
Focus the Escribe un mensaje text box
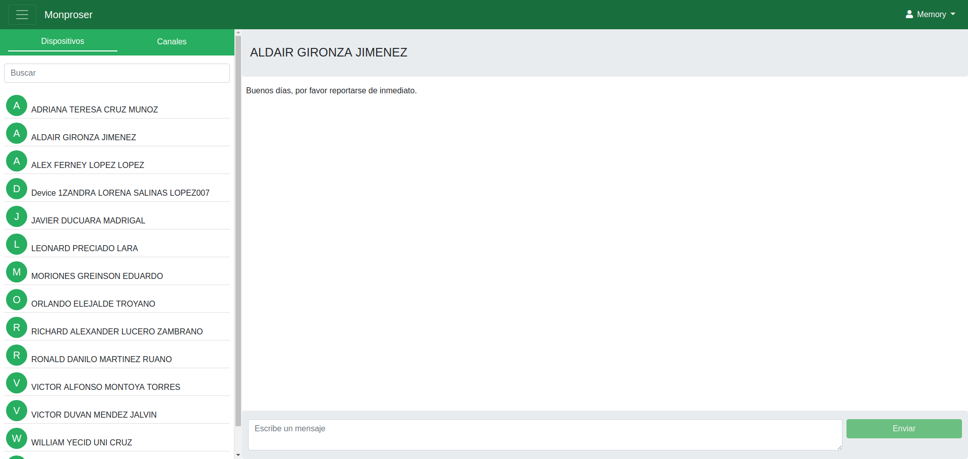pyautogui.click(x=544, y=434)
